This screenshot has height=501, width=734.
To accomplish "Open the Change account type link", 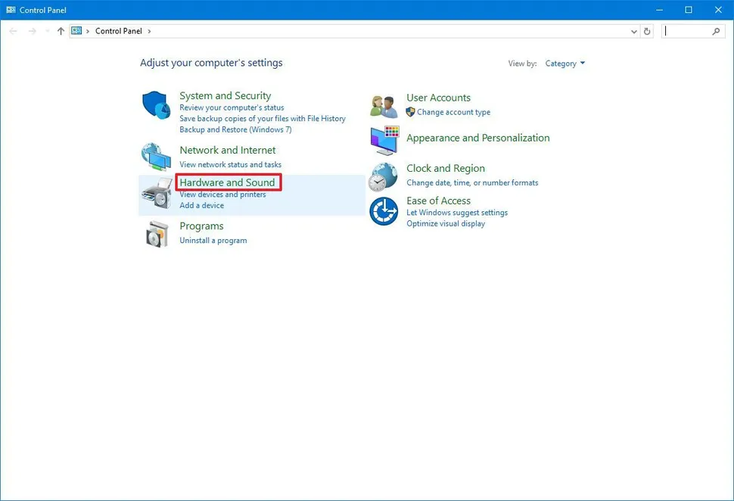I will (453, 112).
